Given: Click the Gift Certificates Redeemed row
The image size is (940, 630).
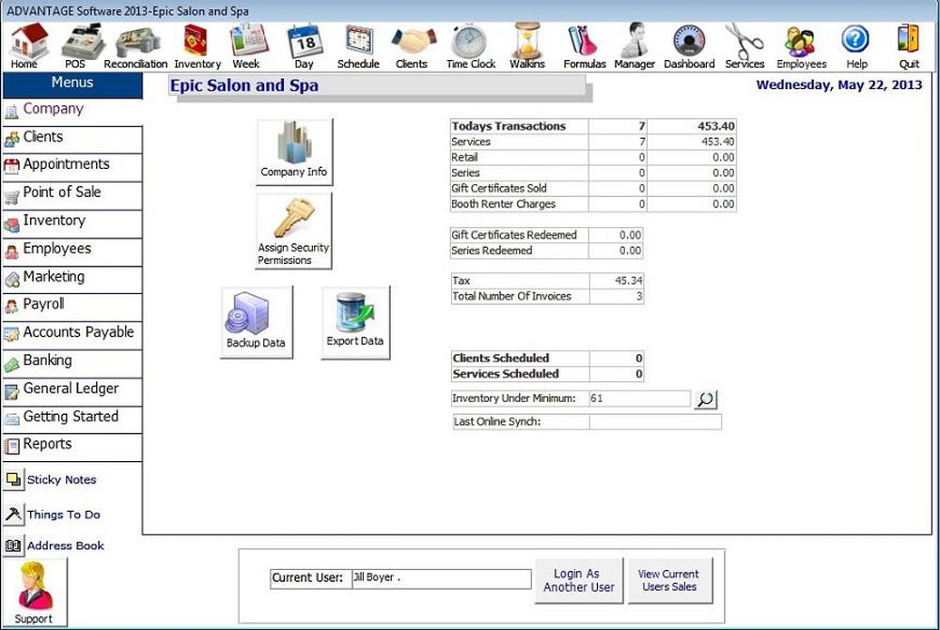Looking at the screenshot, I should (x=547, y=236).
